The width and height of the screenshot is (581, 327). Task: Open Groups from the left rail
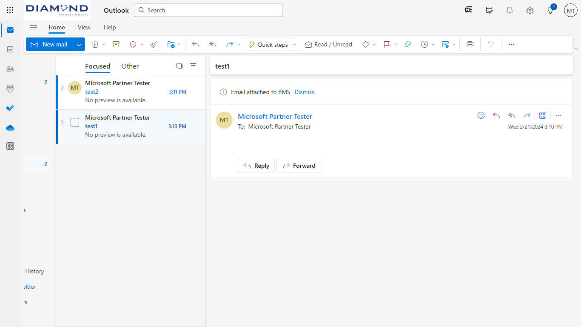[x=10, y=89]
